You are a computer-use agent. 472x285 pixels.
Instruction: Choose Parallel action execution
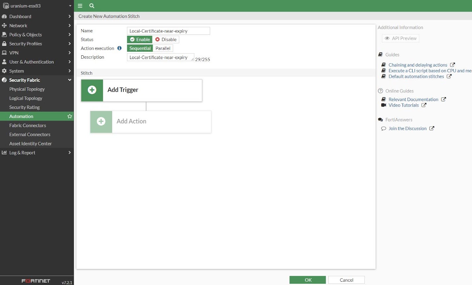point(163,48)
